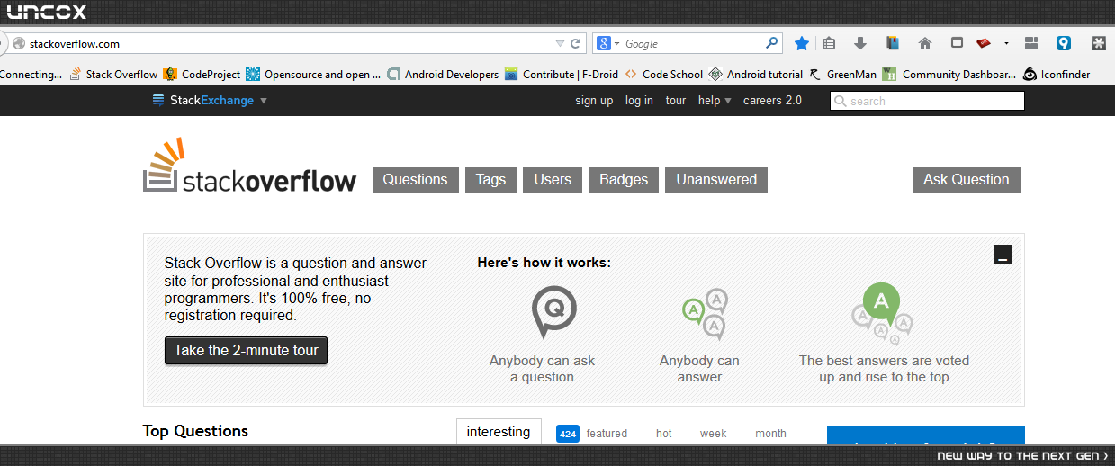Open the Connecting... bookmark

[x=31, y=75]
